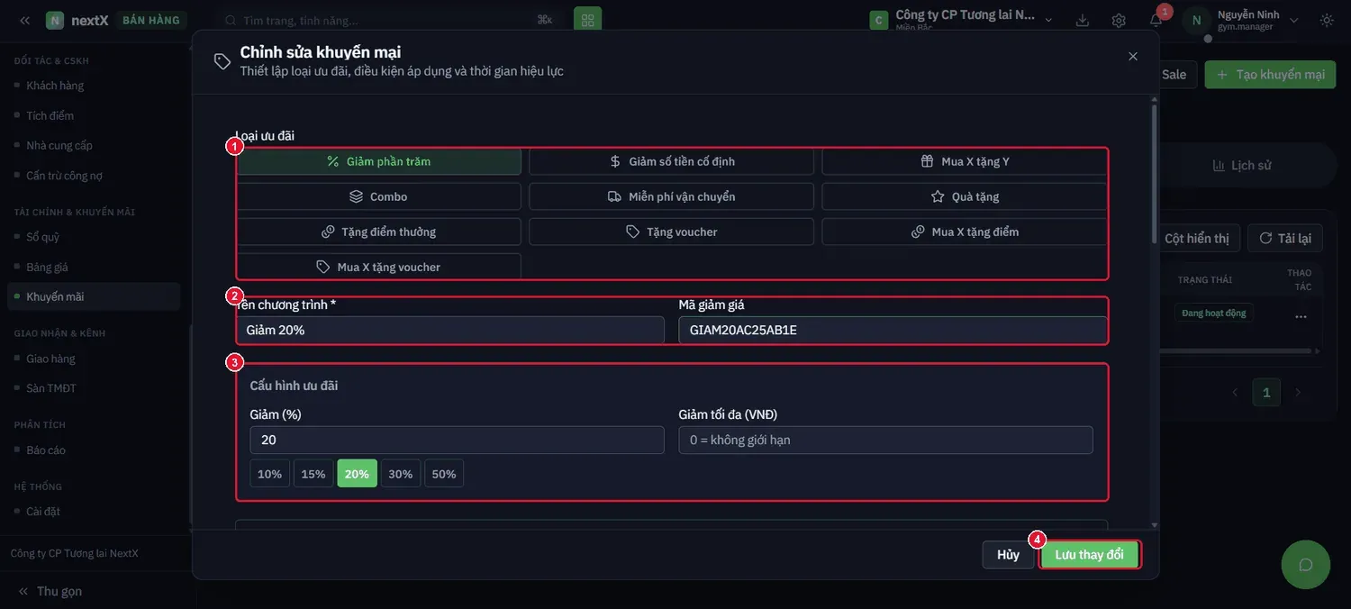Focus the Tên chương trình input field
This screenshot has height=609, width=1351.
[x=450, y=330]
